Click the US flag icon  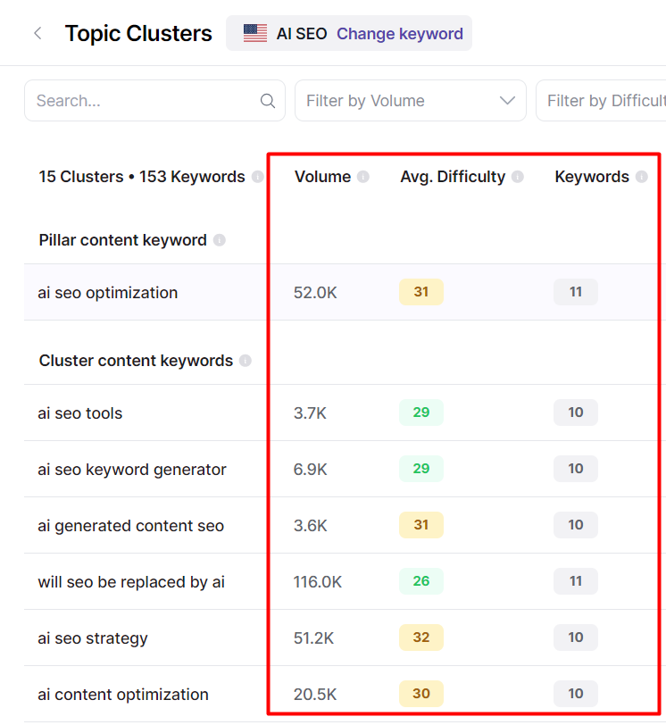[255, 34]
